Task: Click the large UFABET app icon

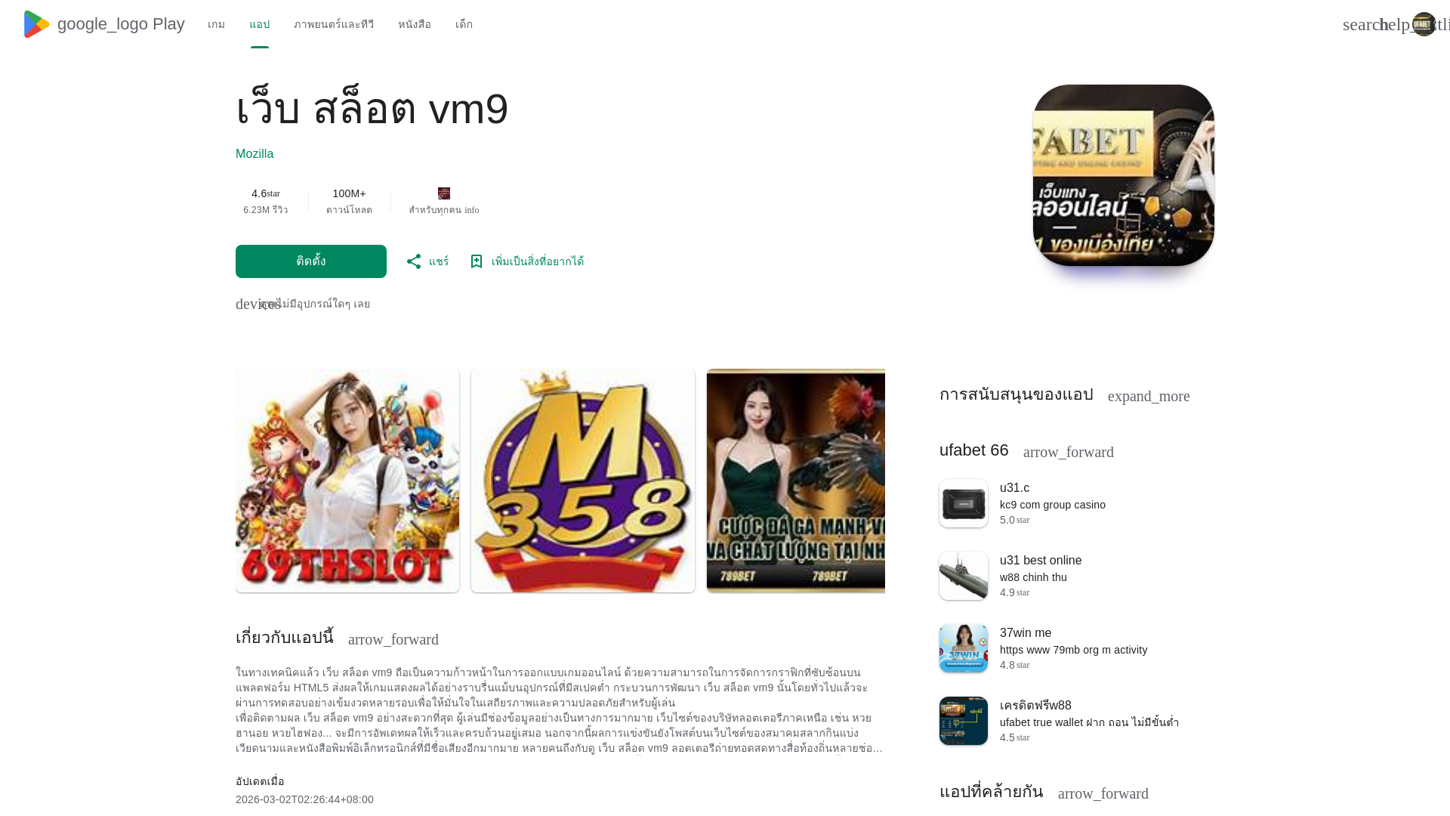Action: tap(1124, 175)
